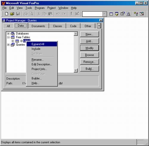This screenshot has height=146, width=149.
Task: Expand the table1 node plus box
Action: (x=13, y=41)
